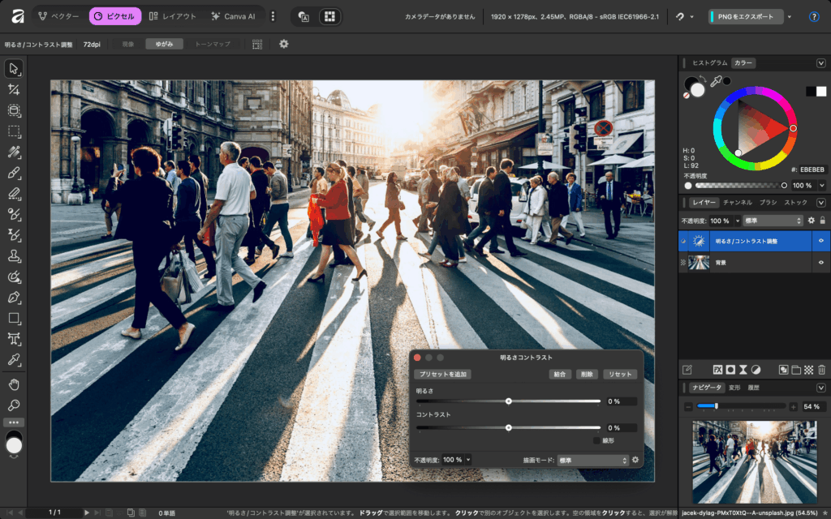Click PNGをエクスポート button
Viewport: 831px width, 519px height.
745,16
